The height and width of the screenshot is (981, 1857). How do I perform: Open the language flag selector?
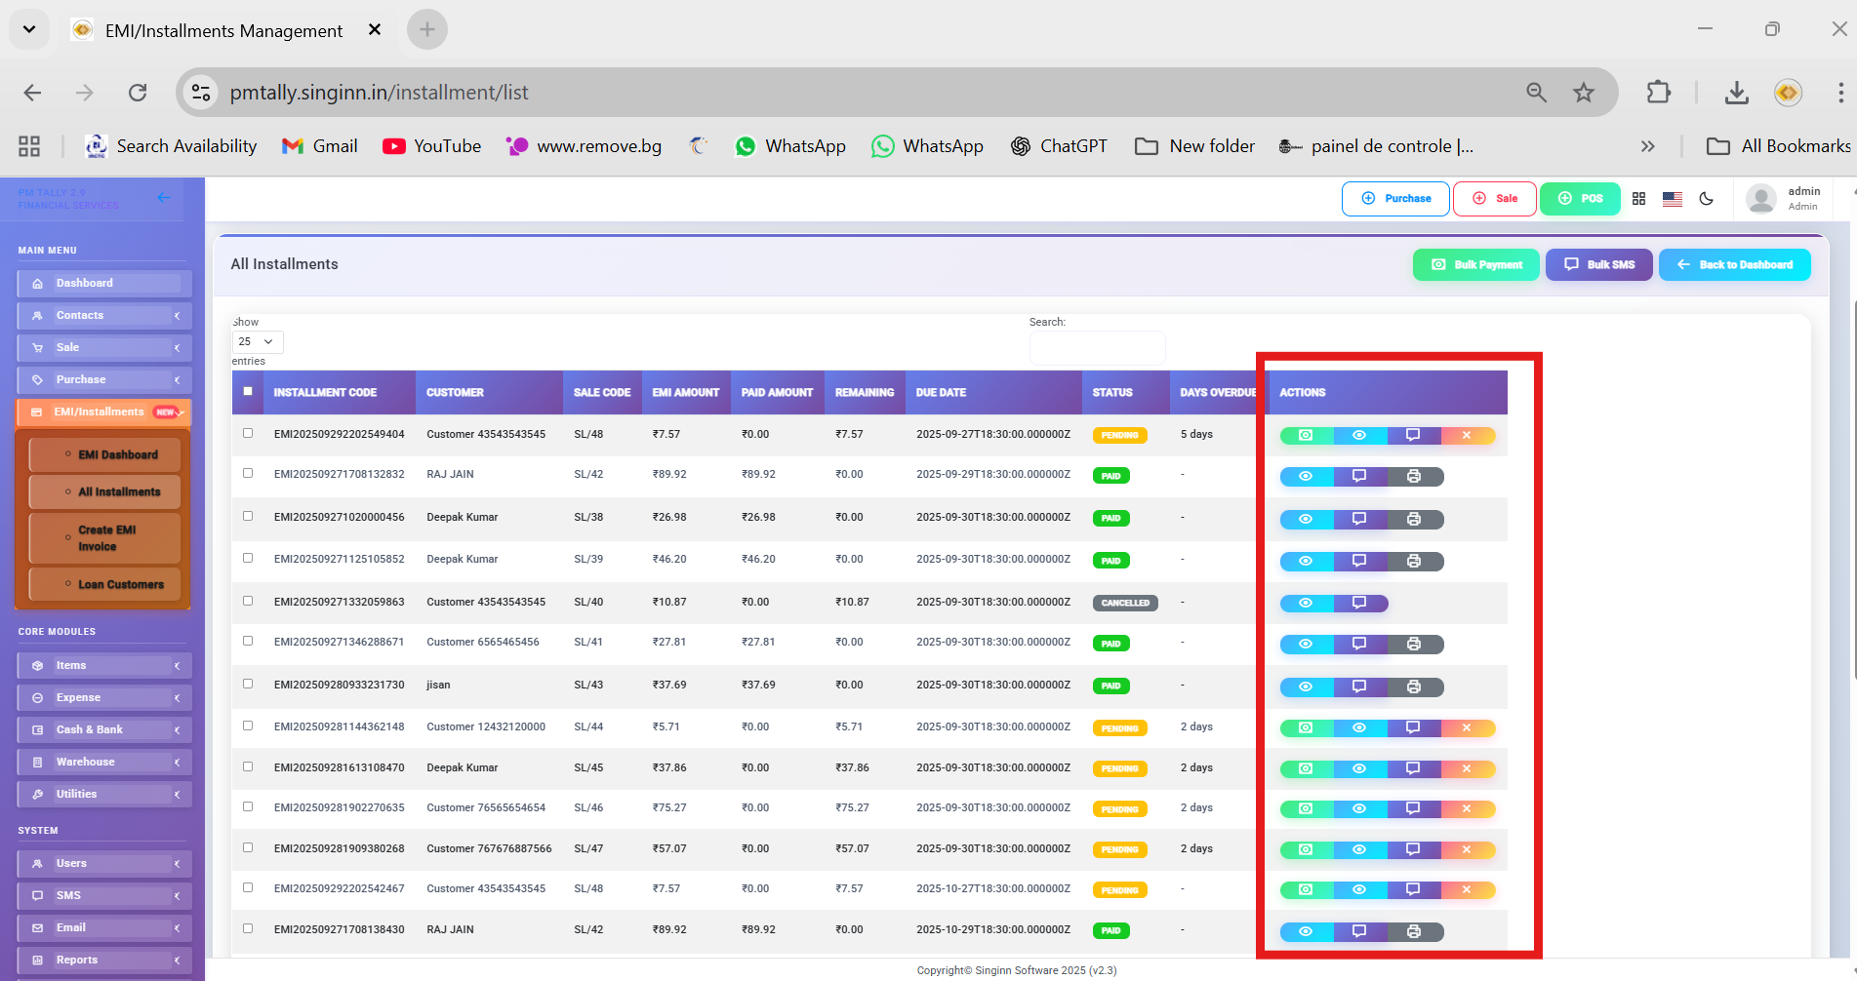point(1673,199)
